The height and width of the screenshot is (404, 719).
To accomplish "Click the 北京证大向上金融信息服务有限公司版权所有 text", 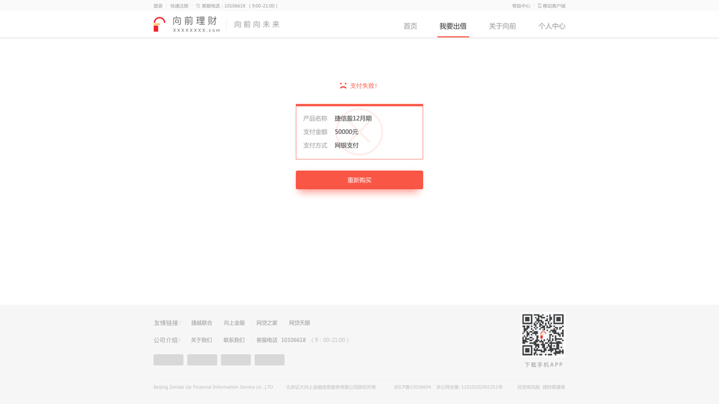I will pos(331,387).
